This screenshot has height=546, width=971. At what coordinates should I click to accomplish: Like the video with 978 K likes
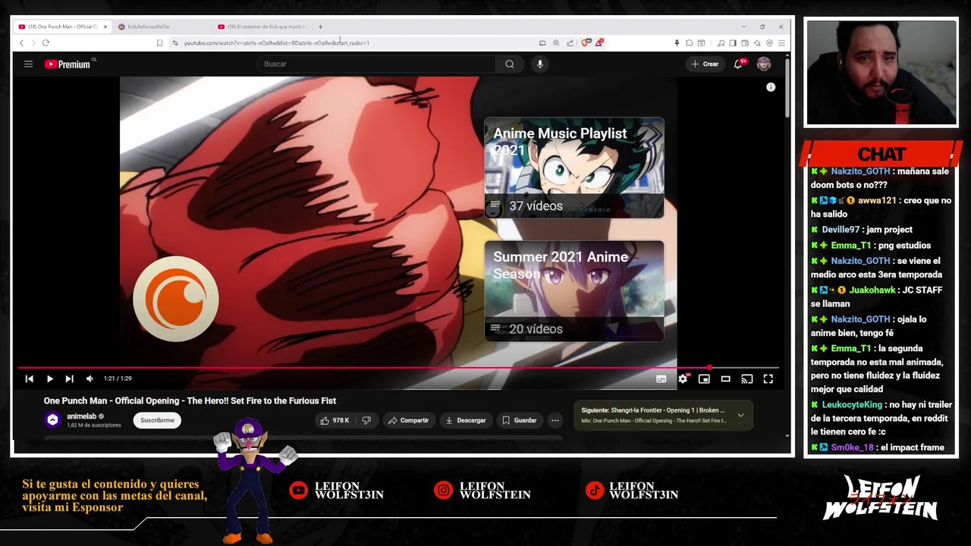(x=334, y=420)
